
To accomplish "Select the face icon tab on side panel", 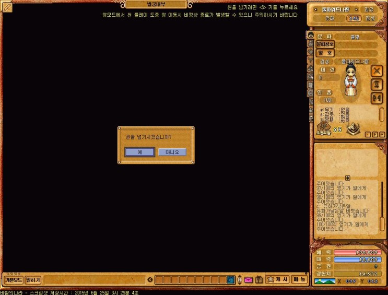I will tap(311, 37).
